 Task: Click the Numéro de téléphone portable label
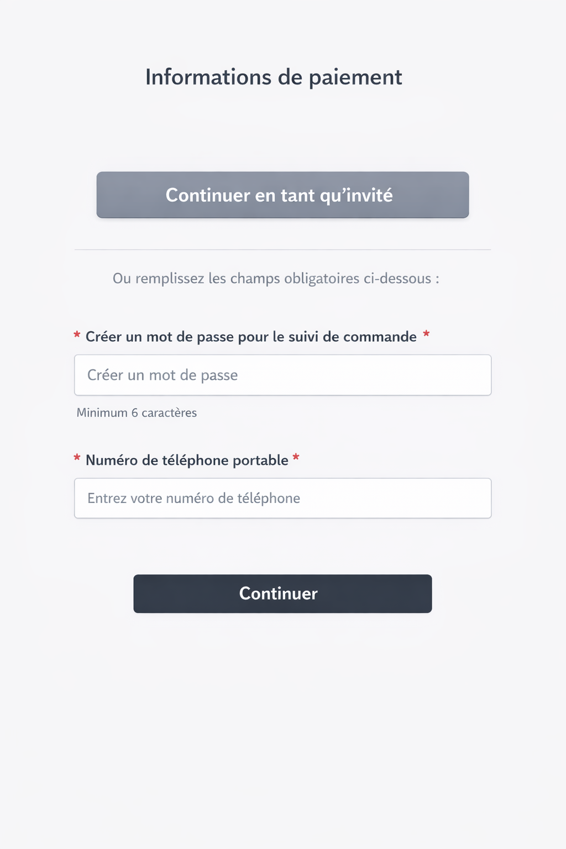(187, 460)
